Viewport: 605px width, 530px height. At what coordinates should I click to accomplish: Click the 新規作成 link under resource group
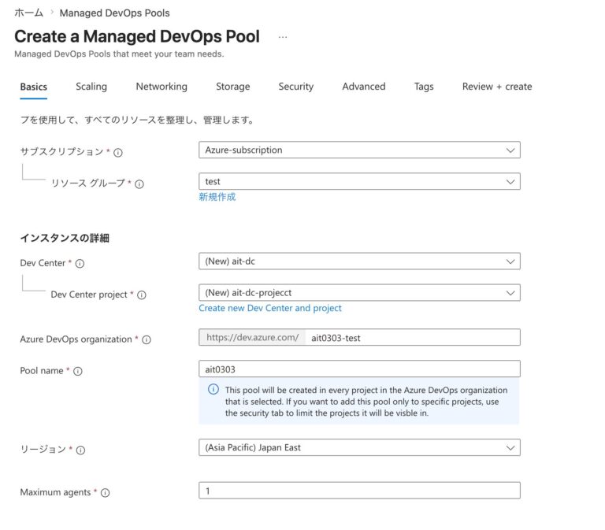point(217,197)
